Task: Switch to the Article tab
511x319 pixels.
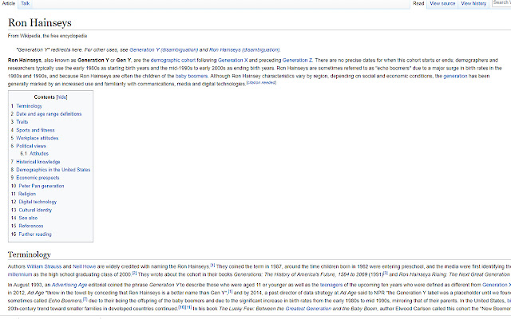Action: click(9, 3)
